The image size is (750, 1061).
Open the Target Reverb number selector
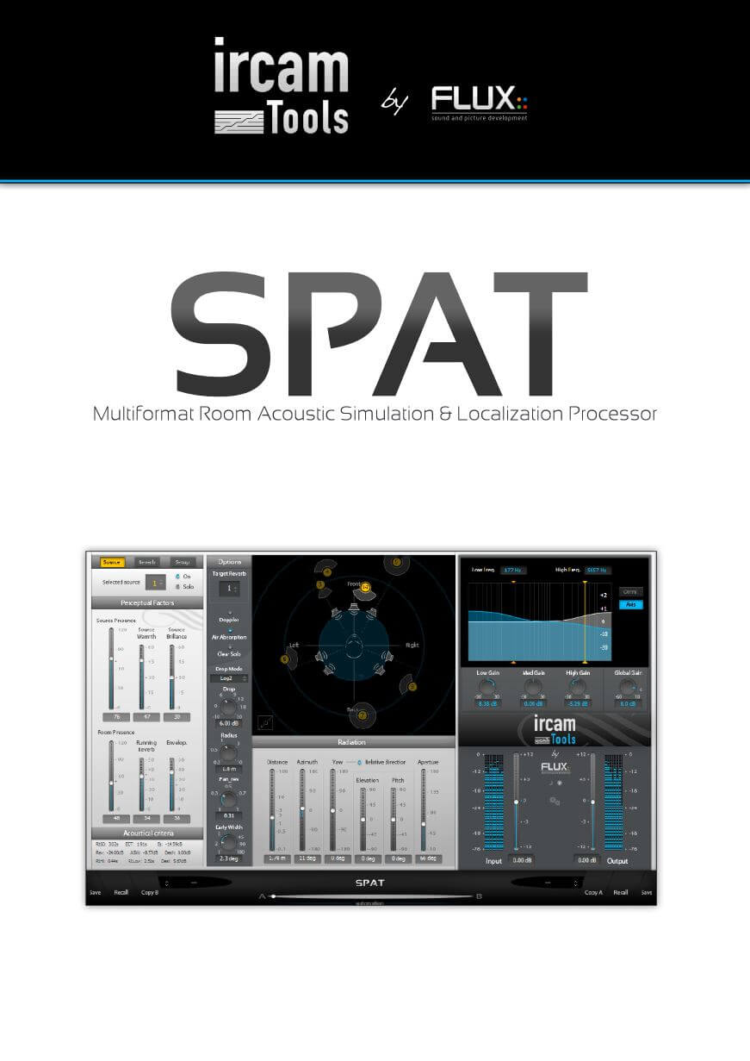tap(228, 588)
